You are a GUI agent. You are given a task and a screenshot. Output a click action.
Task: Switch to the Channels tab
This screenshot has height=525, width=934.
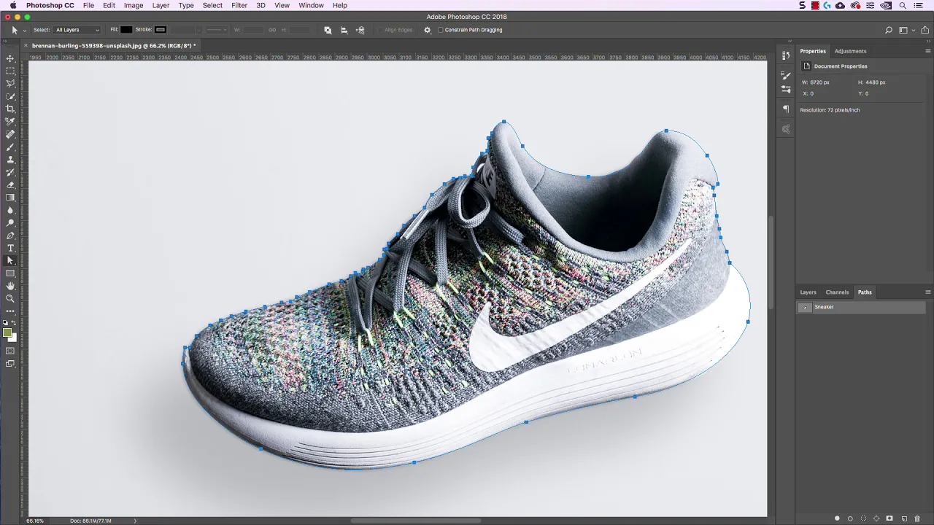[x=837, y=292]
